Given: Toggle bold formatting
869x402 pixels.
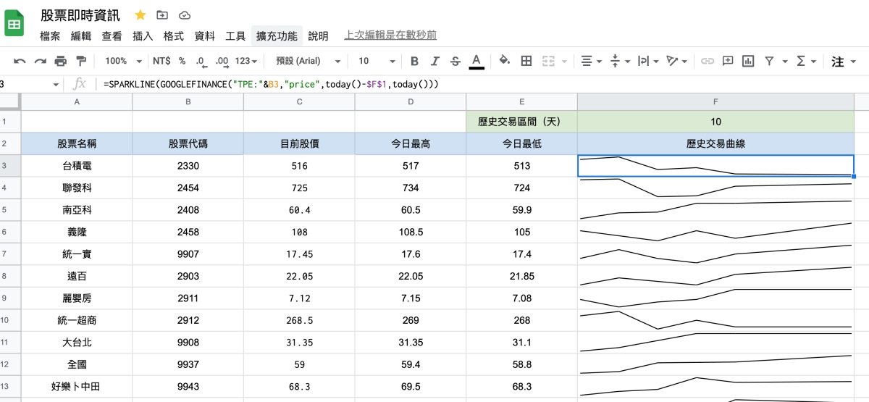Looking at the screenshot, I should tap(414, 61).
